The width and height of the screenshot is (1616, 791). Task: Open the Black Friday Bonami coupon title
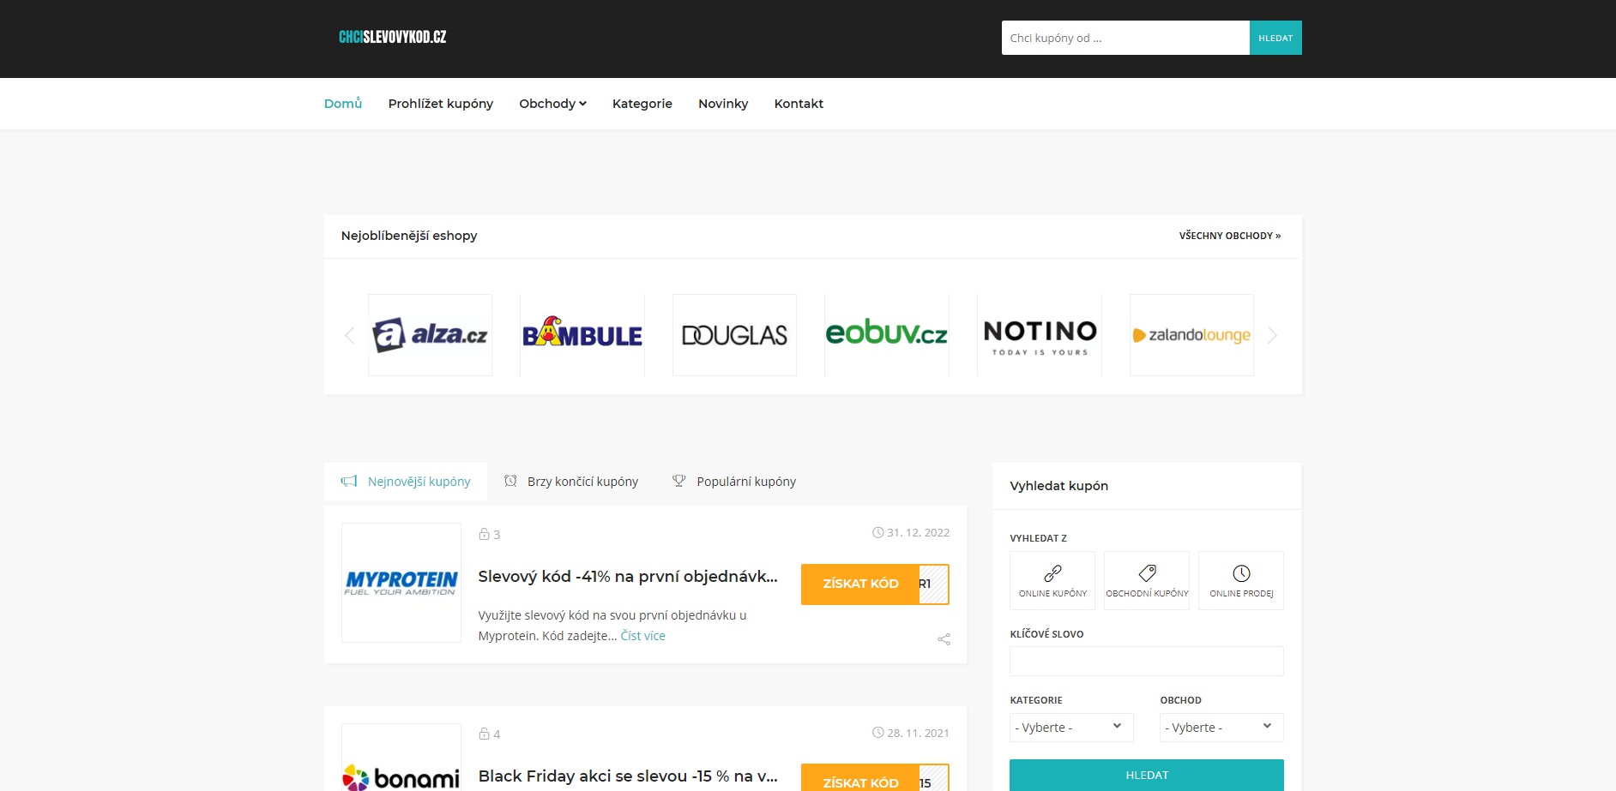(628, 776)
